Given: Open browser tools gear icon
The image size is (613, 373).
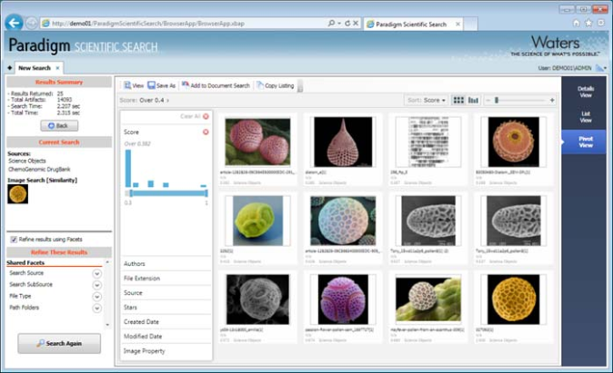Looking at the screenshot, I should [x=601, y=23].
